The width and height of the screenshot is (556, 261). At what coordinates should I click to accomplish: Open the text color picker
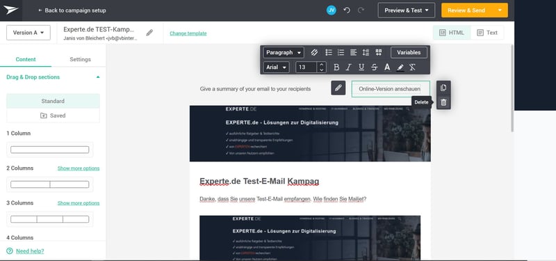pyautogui.click(x=387, y=68)
